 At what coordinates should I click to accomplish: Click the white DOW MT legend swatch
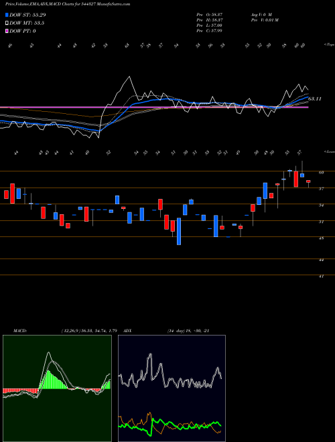(x=7, y=23)
